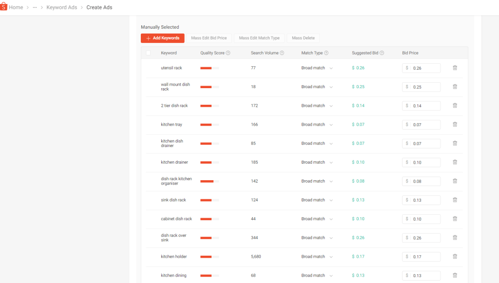The image size is (499, 283).
Task: Go to Keyword Ads breadcrumb
Action: point(61,7)
